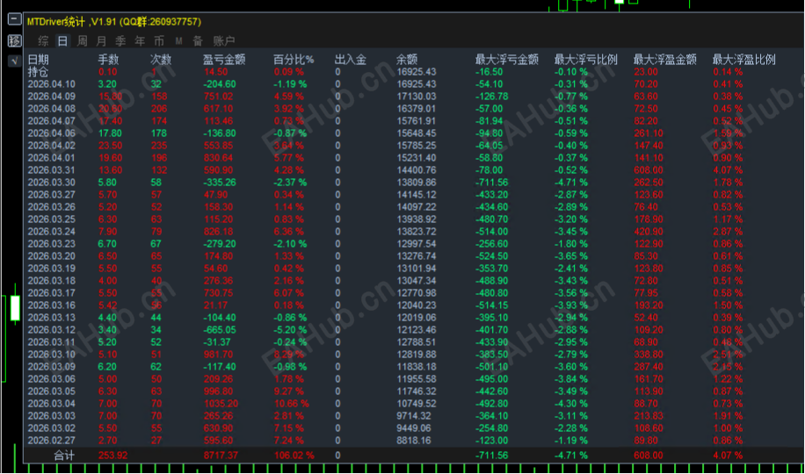Click the 最大浮亏金额 column header
The width and height of the screenshot is (805, 474).
point(507,60)
